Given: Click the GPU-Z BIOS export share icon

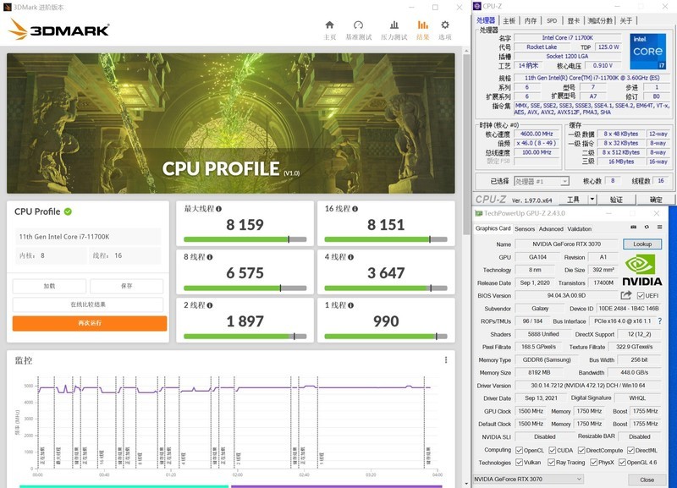Looking at the screenshot, I should 626,295.
